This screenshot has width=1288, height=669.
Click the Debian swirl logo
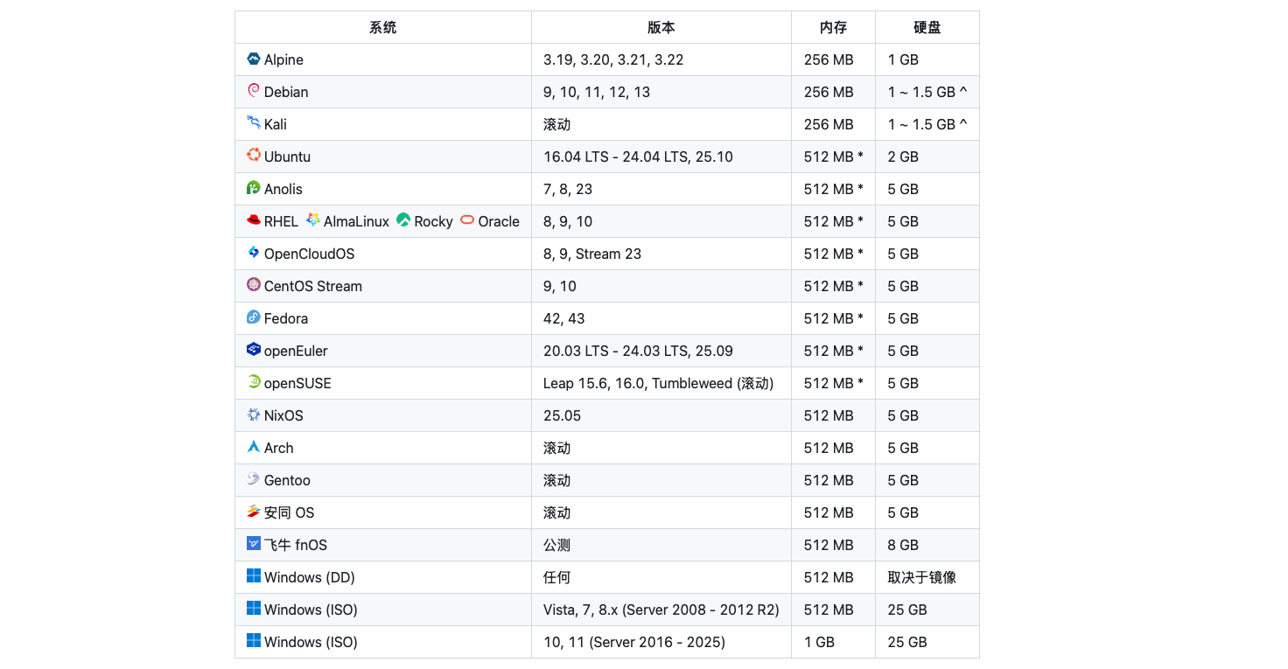pyautogui.click(x=252, y=91)
